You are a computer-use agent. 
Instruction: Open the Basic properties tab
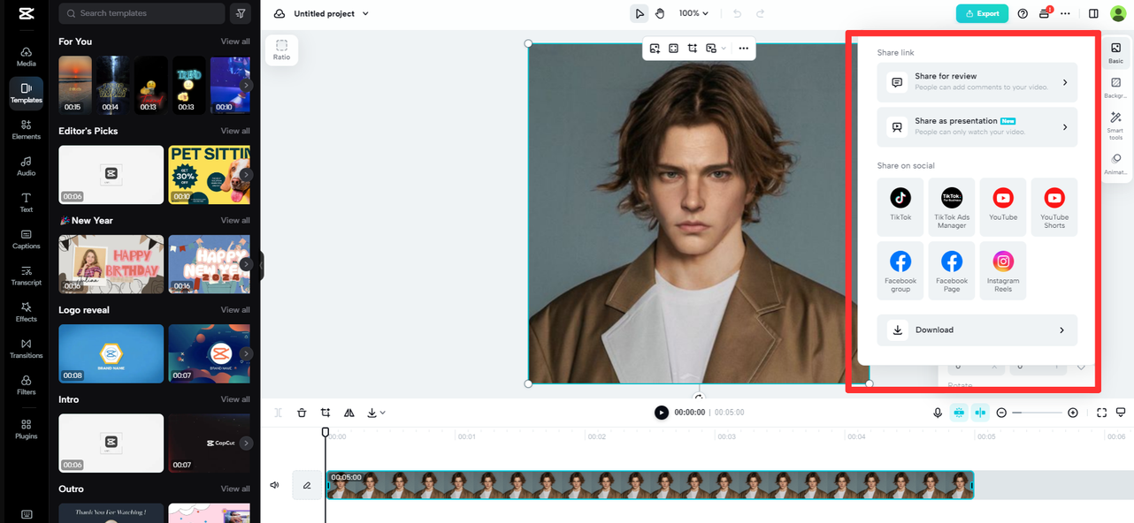pyautogui.click(x=1115, y=53)
